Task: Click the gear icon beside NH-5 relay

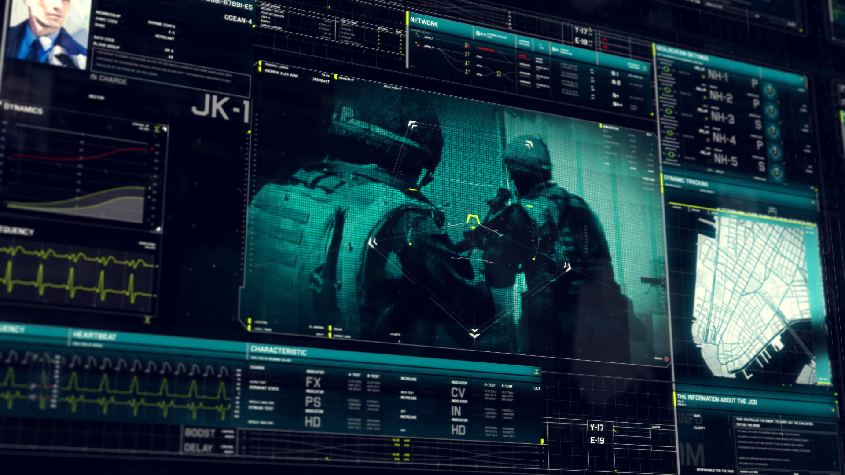Action: coord(671,154)
